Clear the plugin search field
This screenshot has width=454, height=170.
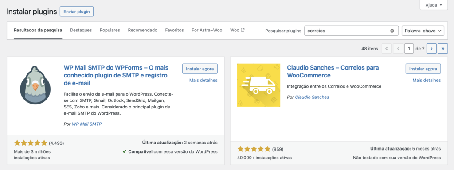click(x=392, y=31)
